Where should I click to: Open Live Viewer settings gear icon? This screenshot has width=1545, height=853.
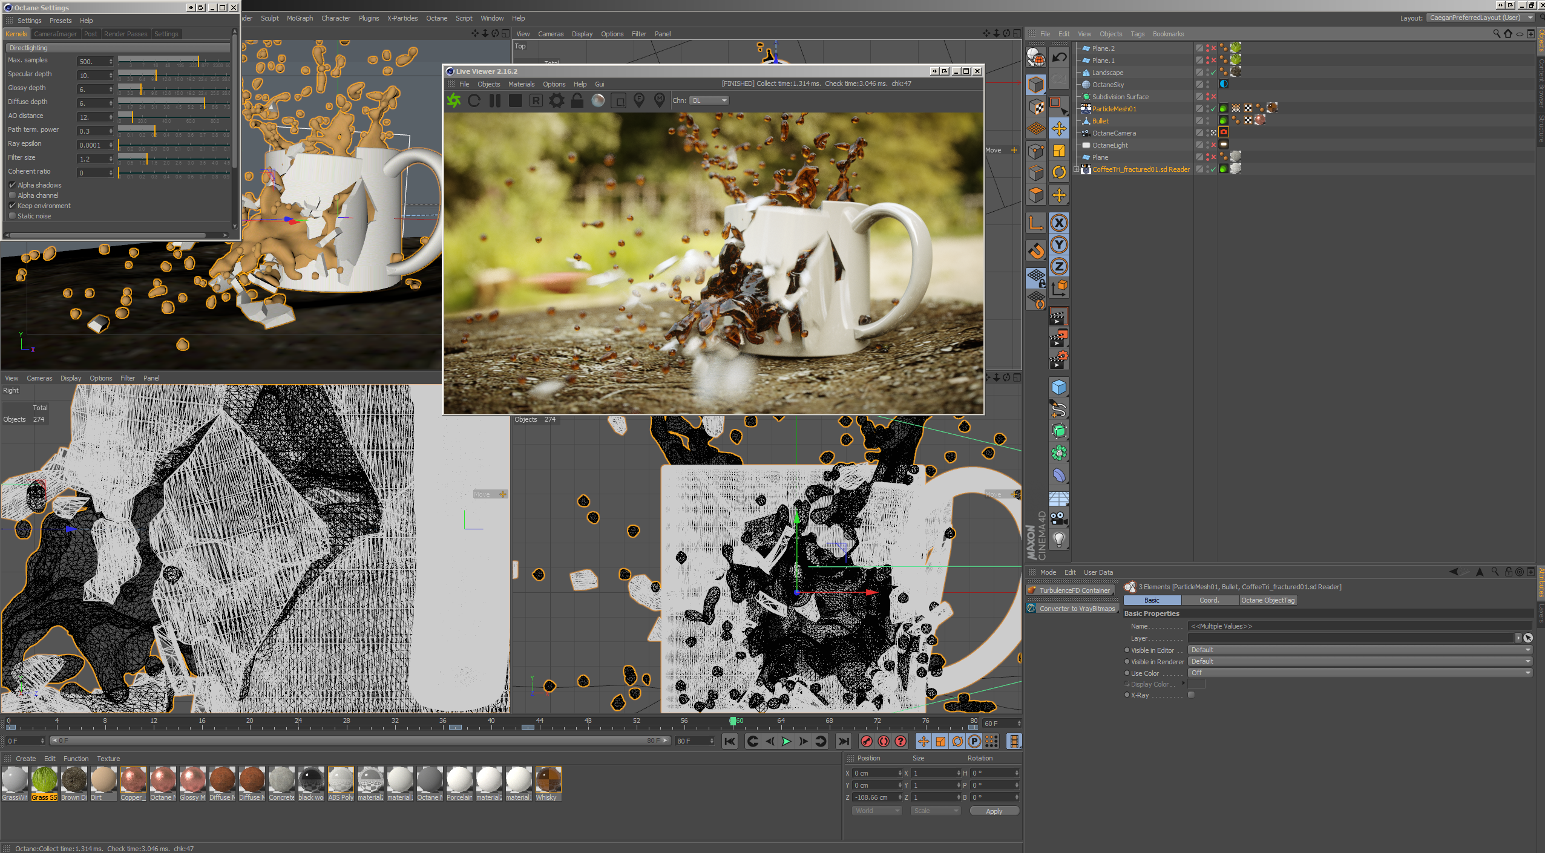click(556, 101)
